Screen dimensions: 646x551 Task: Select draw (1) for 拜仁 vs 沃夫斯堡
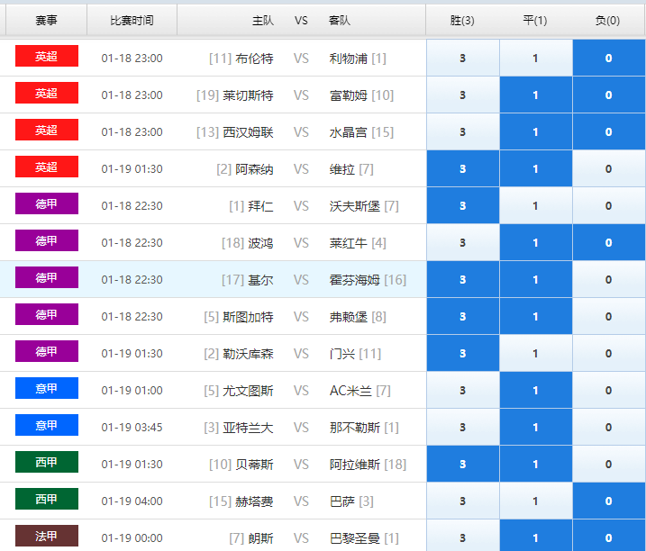(535, 205)
